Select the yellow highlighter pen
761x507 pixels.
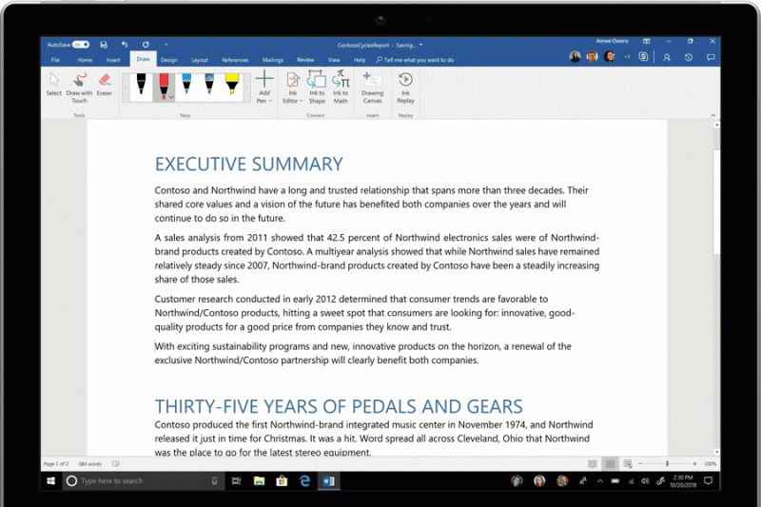click(x=231, y=86)
